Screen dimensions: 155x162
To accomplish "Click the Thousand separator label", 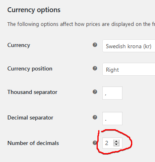I will 32,92.
